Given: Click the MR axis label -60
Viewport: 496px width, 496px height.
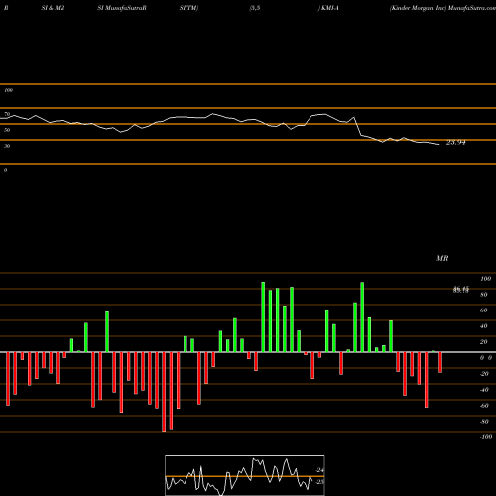Looking at the screenshot, I should [484, 406].
